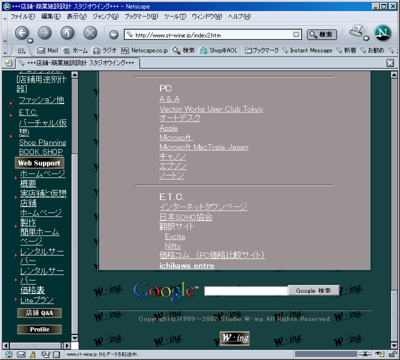
Task: Open the お勧め toolbar bookmark
Action: click(x=372, y=50)
